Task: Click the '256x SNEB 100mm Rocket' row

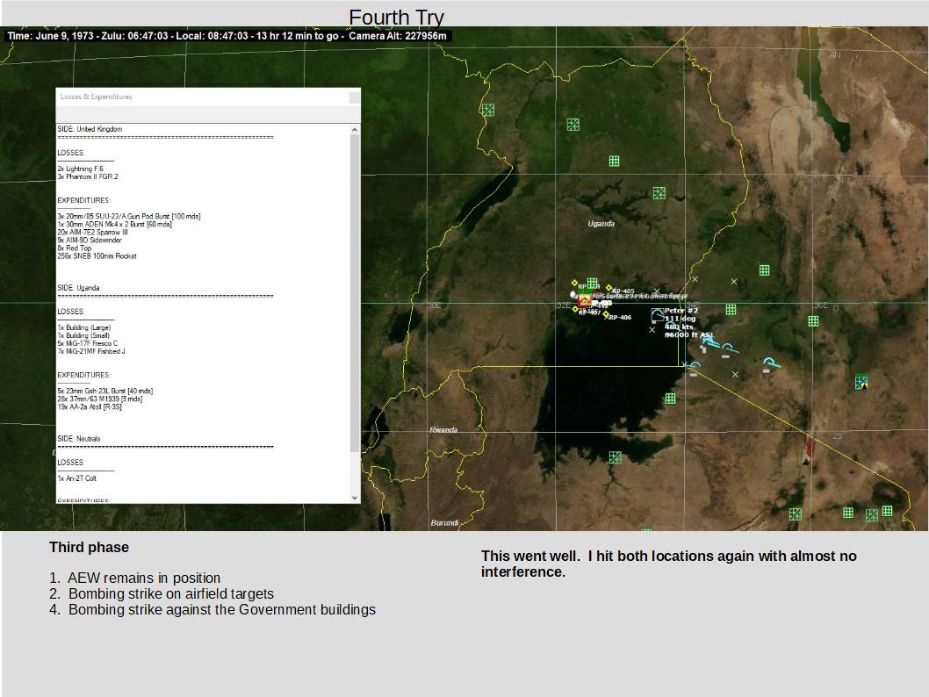Action: coord(97,256)
